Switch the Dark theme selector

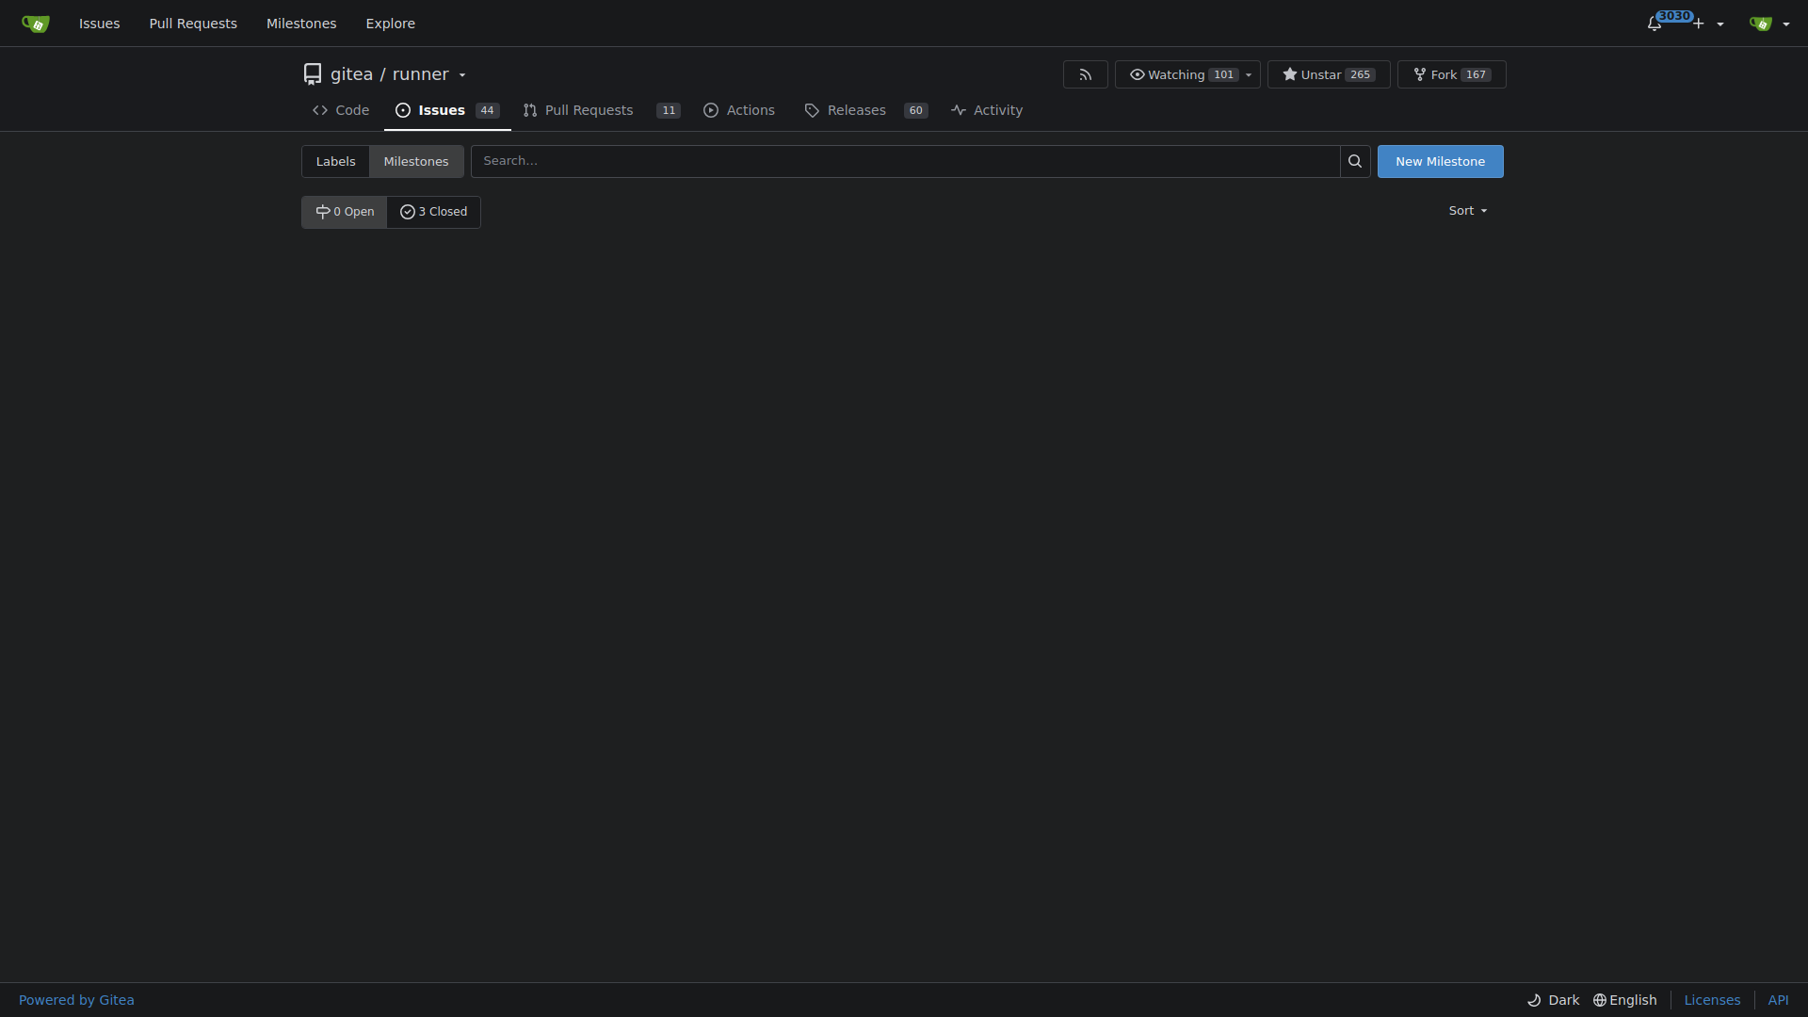1554,1000
